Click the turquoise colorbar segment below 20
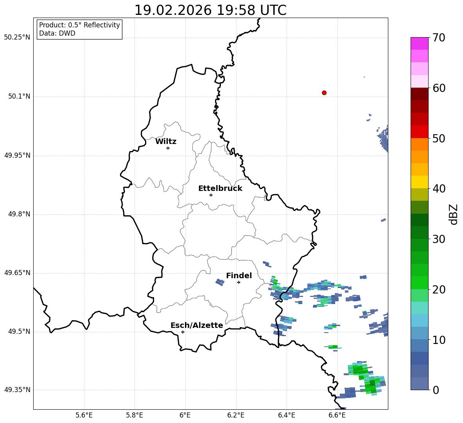Viewport: 463px width, 423px height. point(419,308)
